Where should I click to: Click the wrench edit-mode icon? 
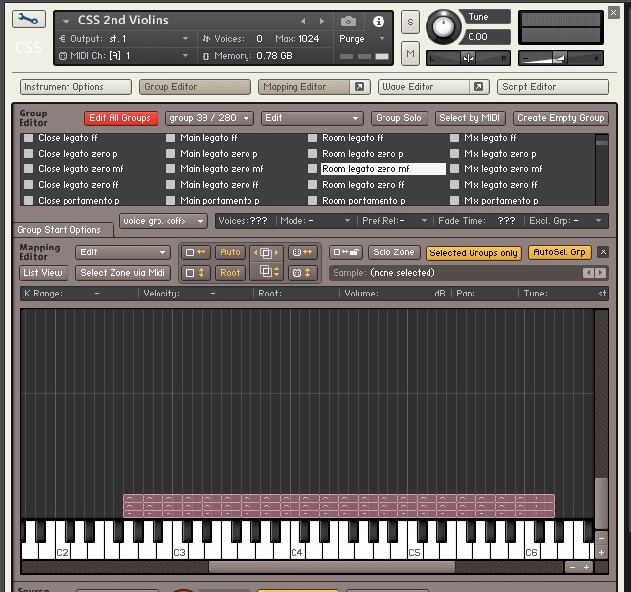28,20
